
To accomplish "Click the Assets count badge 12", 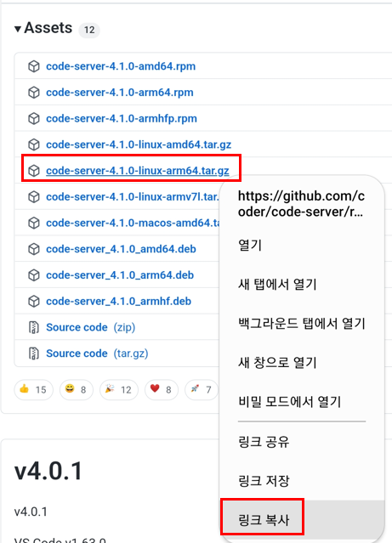I will [x=89, y=30].
